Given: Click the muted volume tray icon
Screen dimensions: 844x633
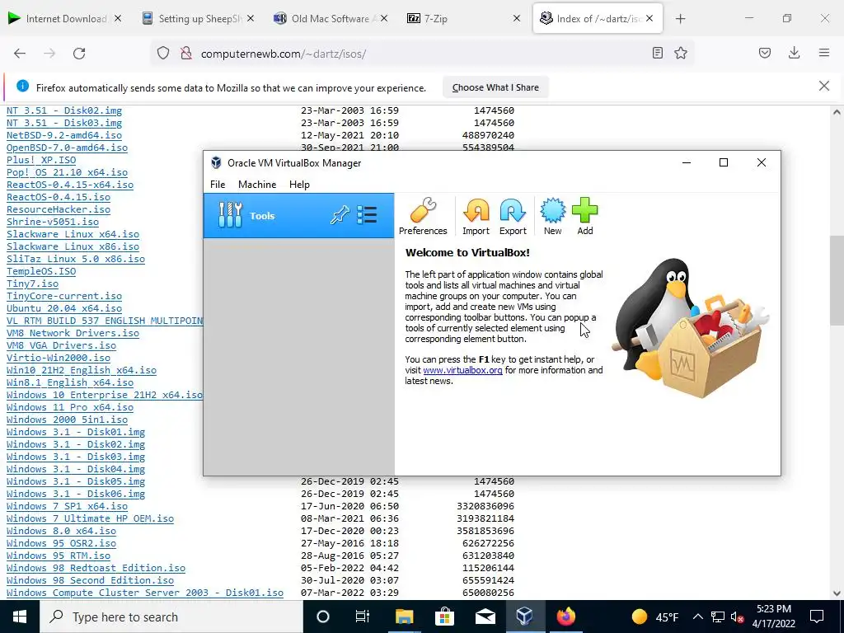Looking at the screenshot, I should tap(738, 617).
